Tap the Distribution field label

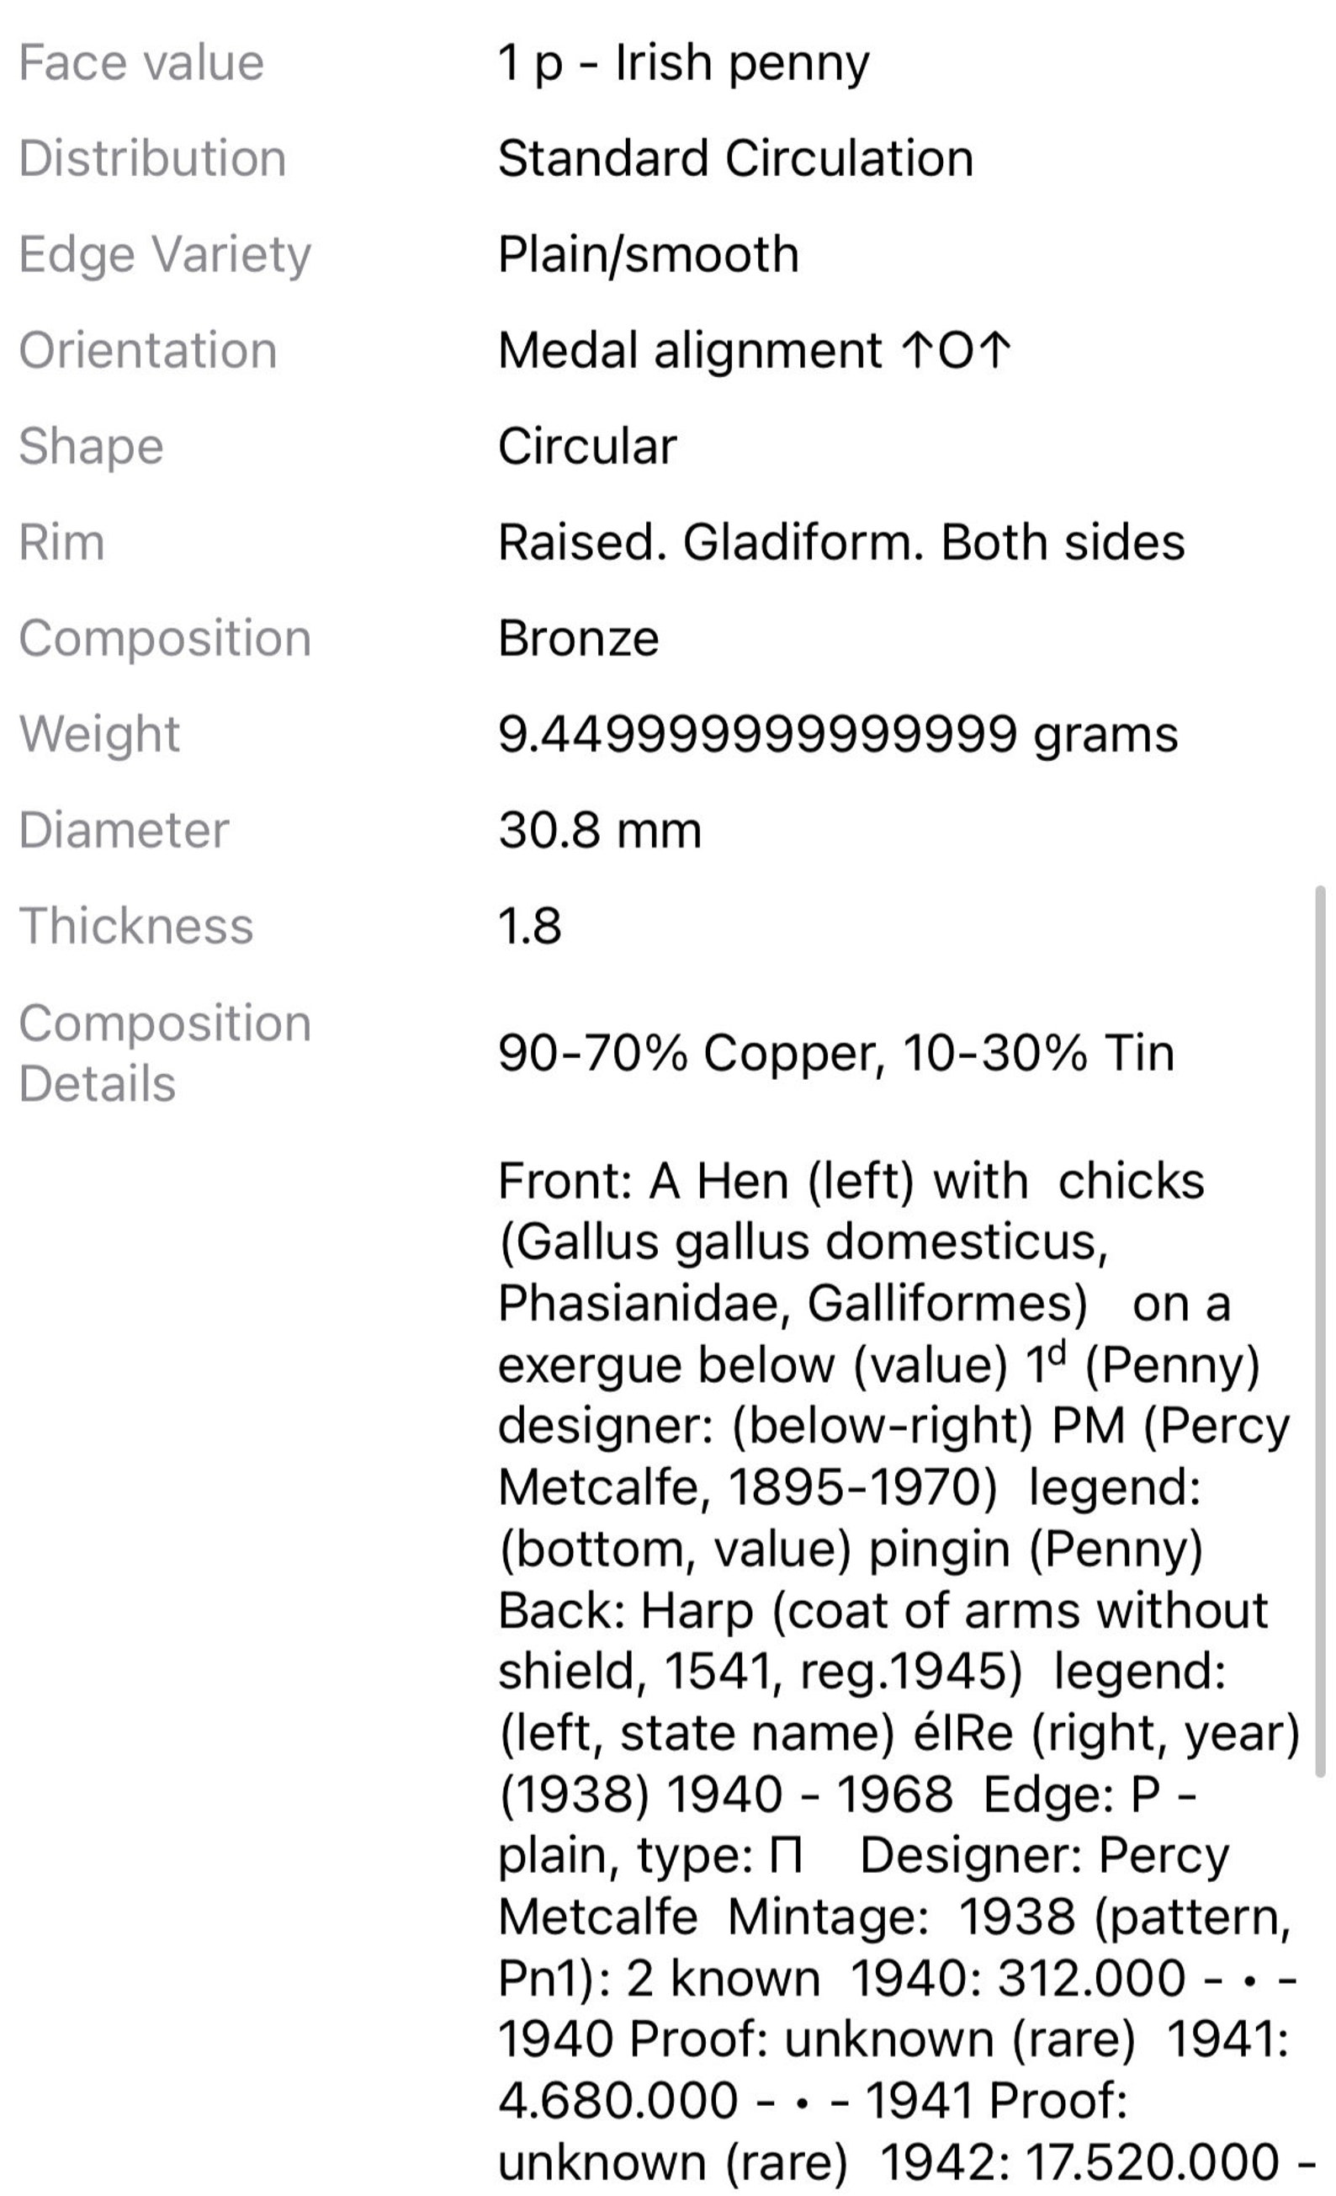(x=152, y=158)
